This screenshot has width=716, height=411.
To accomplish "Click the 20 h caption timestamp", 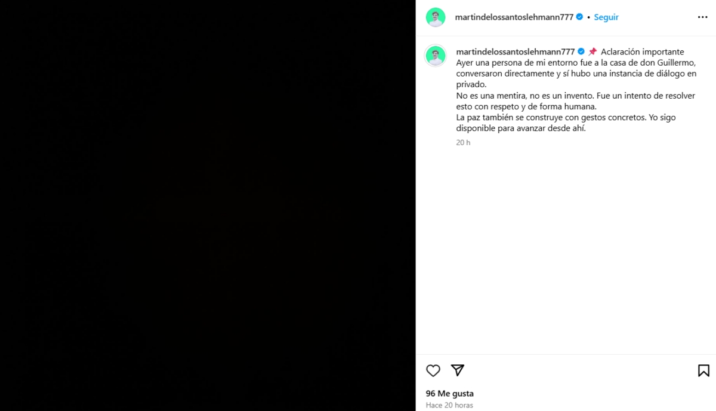I will point(464,143).
